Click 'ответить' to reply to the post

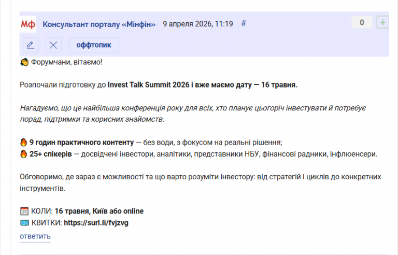click(x=35, y=237)
